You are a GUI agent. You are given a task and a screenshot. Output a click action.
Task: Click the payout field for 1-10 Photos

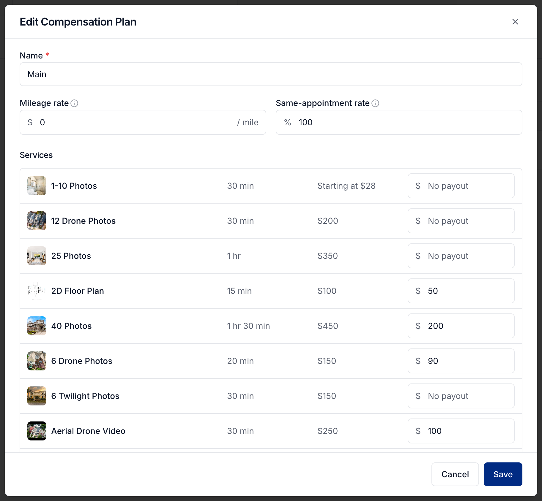[x=461, y=186]
